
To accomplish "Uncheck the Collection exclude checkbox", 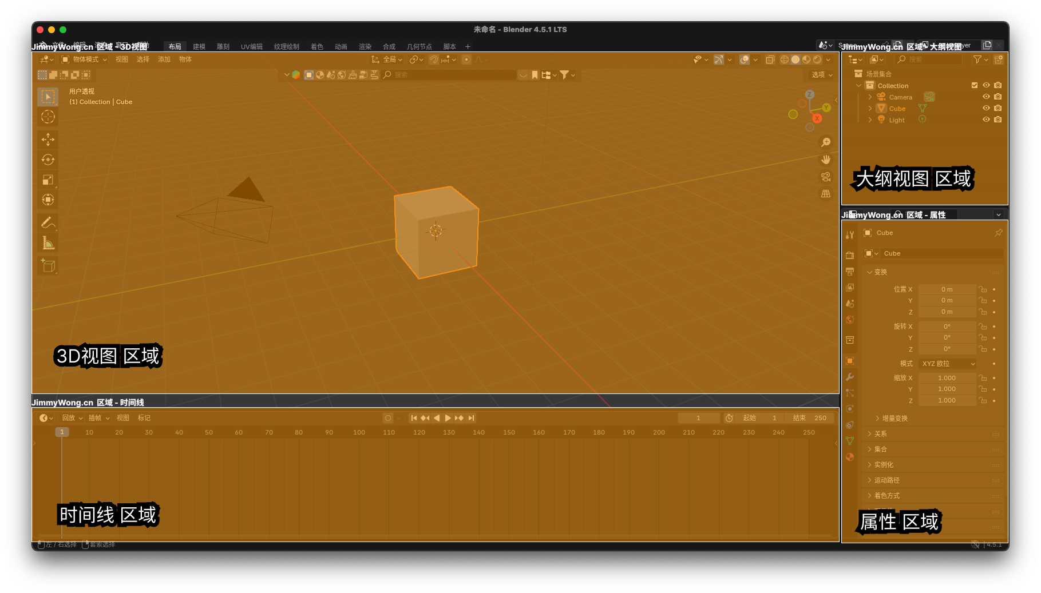I will 975,85.
